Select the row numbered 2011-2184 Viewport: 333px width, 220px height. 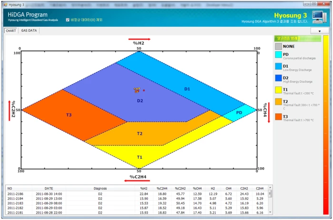136,199
